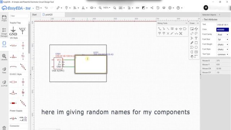Open the File folder dropdown

pyautogui.click(x=39, y=8)
